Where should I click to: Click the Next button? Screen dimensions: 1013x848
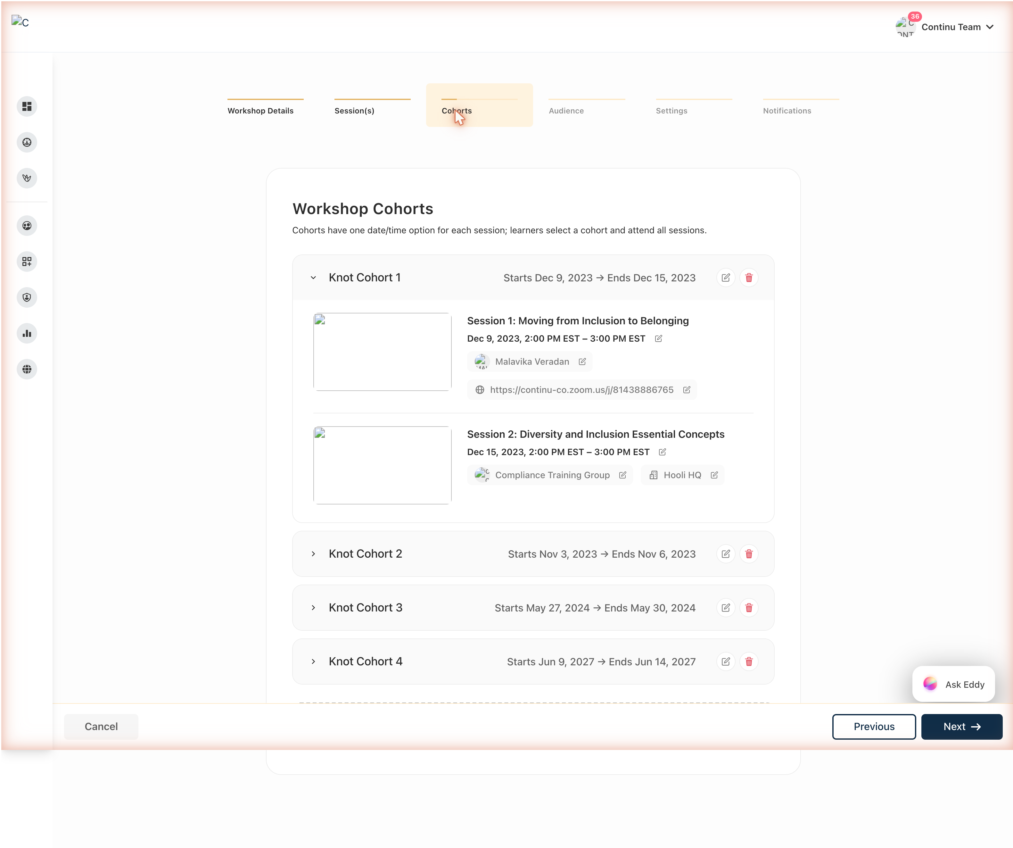click(962, 726)
